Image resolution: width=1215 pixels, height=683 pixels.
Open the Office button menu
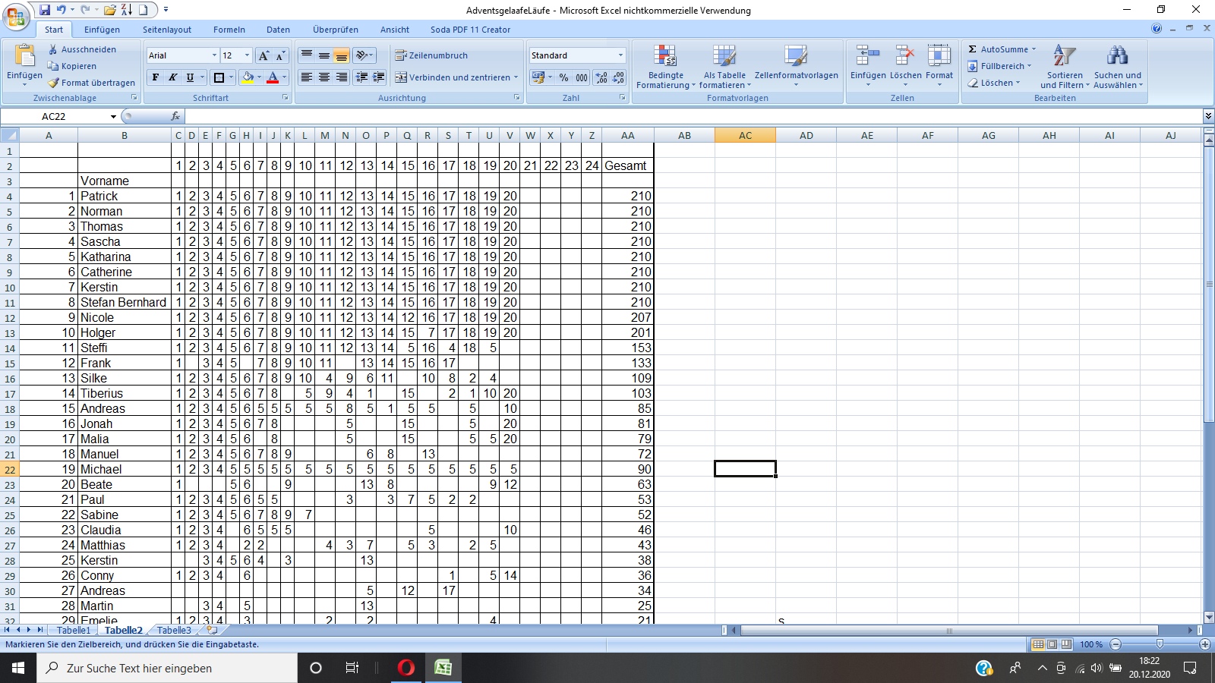(x=16, y=16)
